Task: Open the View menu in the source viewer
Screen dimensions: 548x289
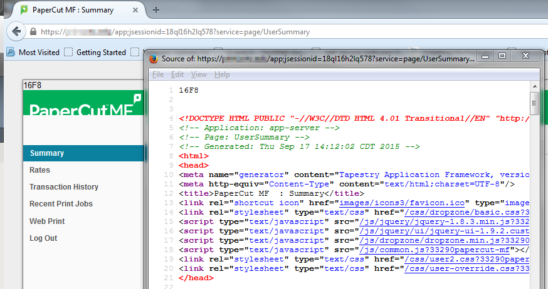Action: (199, 74)
